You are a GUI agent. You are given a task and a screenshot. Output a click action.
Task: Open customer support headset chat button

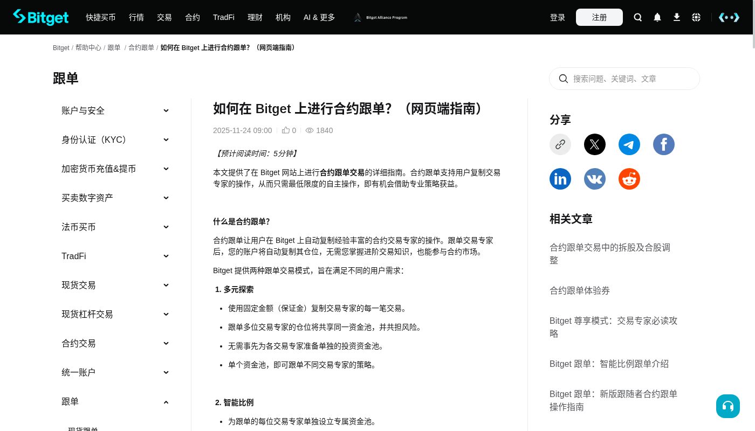728,406
